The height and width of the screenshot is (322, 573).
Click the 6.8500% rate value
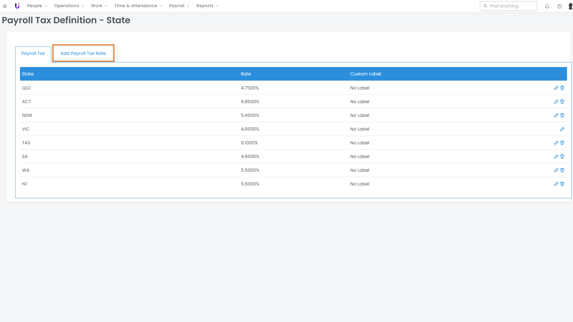coord(250,102)
